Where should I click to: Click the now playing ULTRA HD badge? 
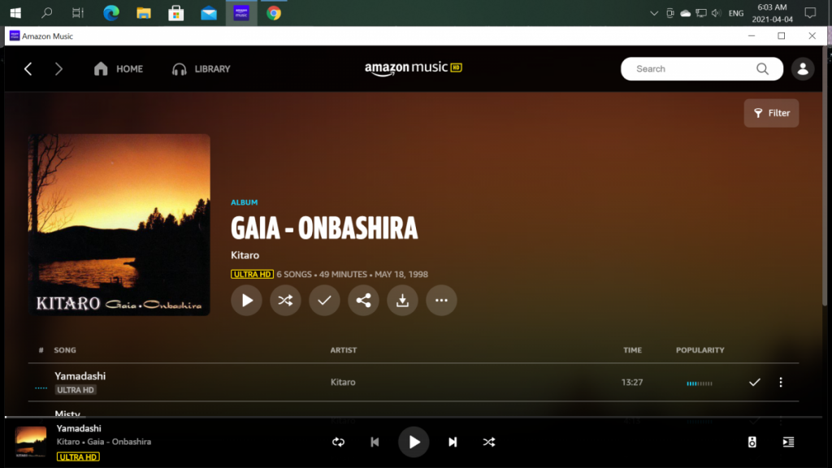[x=78, y=457]
